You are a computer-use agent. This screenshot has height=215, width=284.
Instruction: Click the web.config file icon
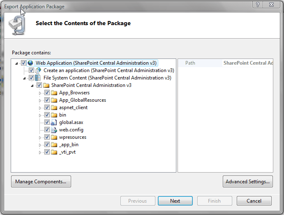54,130
